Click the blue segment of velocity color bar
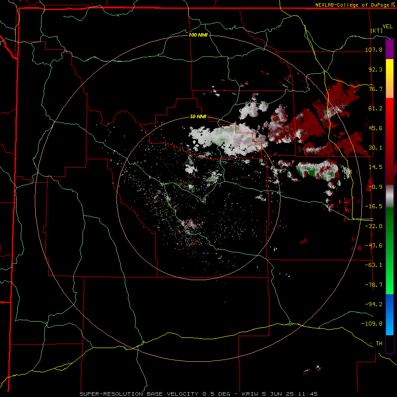The image size is (397, 397). pyautogui.click(x=390, y=315)
